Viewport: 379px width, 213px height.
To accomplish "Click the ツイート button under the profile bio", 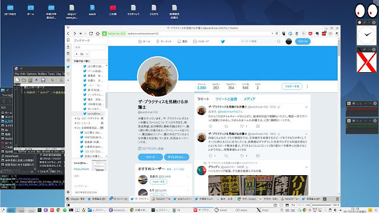I will [x=150, y=157].
